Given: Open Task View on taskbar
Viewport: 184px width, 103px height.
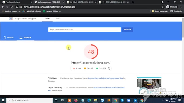Looking at the screenshot, I should tap(63, 100).
